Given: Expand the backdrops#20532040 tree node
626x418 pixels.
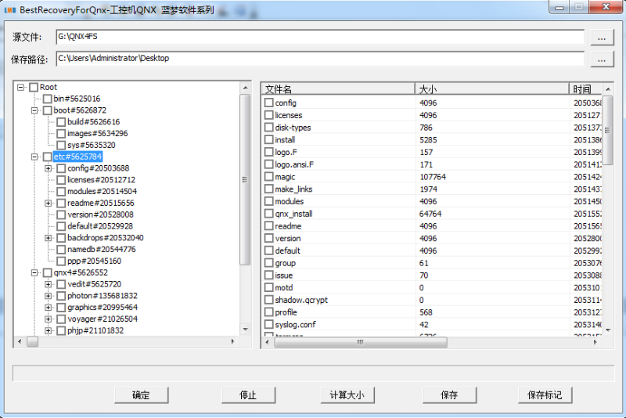Looking at the screenshot, I should 49,238.
